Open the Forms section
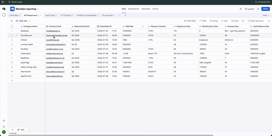This screenshot has height=136, width=272. pos(155,9)
